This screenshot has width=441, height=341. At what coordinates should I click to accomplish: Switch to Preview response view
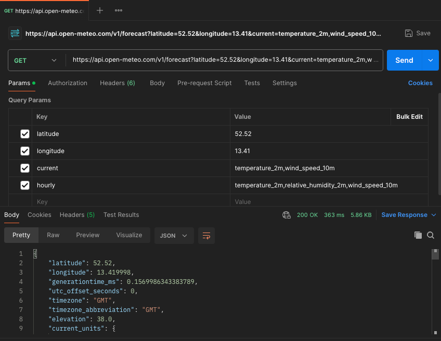click(88, 235)
